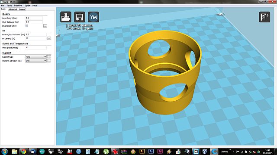Expand the Platform adhesion type dropdown
This screenshot has width=277, height=155.
coord(36,61)
